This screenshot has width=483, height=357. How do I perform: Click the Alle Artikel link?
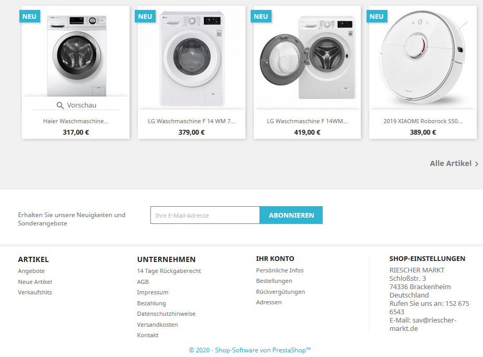(x=450, y=163)
